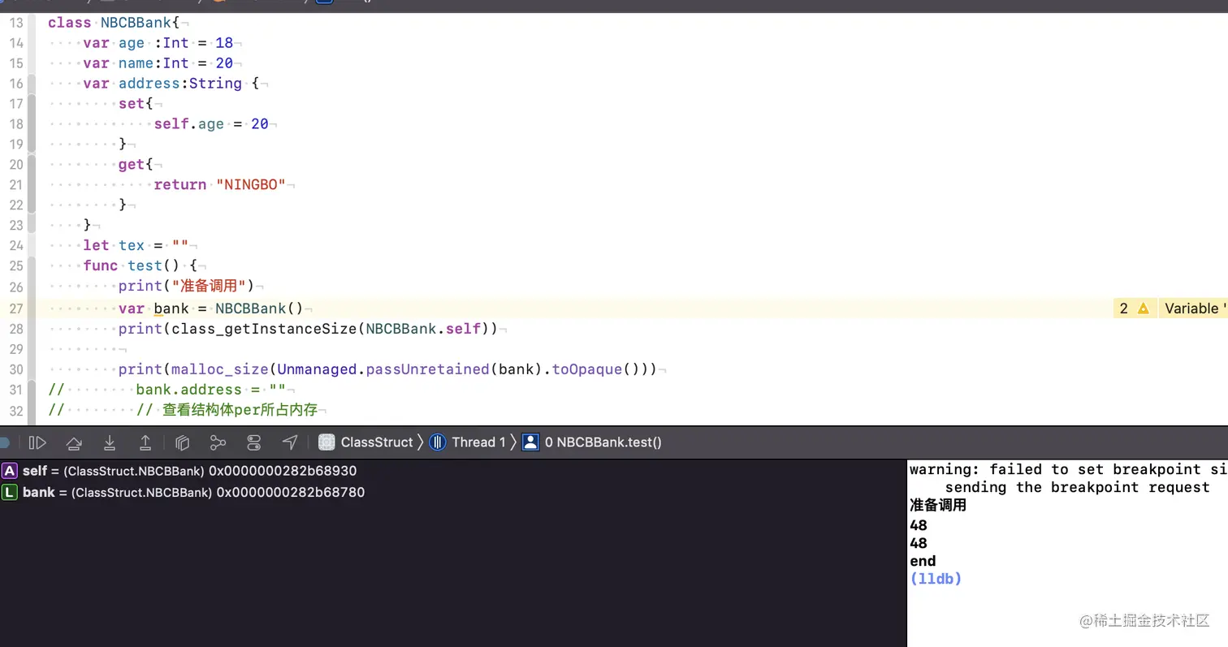Click the ClassStruct process icon in debug bar
The image size is (1228, 647).
(x=326, y=442)
